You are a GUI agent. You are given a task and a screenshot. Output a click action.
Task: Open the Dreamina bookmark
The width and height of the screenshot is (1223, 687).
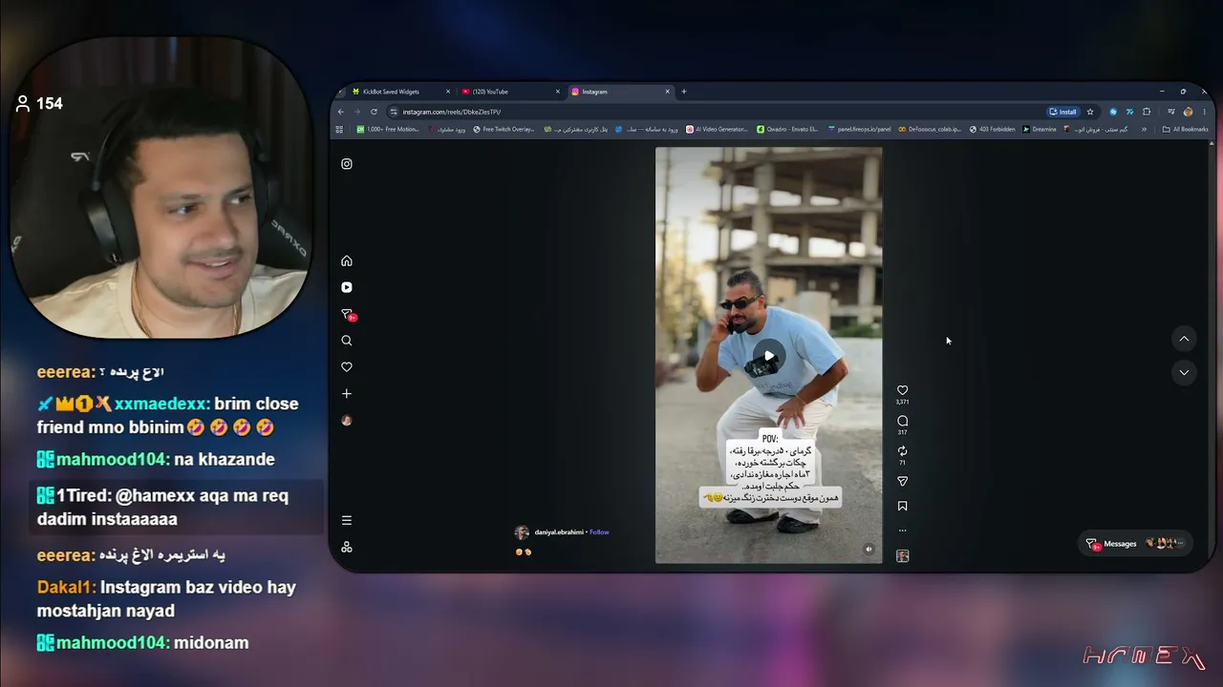pyautogui.click(x=1040, y=130)
